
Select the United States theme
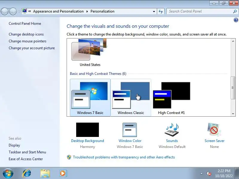90,53
